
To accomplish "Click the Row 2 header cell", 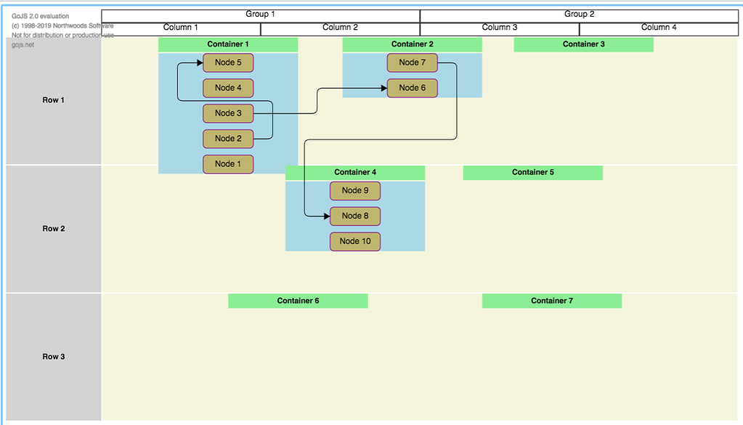I will tap(53, 228).
